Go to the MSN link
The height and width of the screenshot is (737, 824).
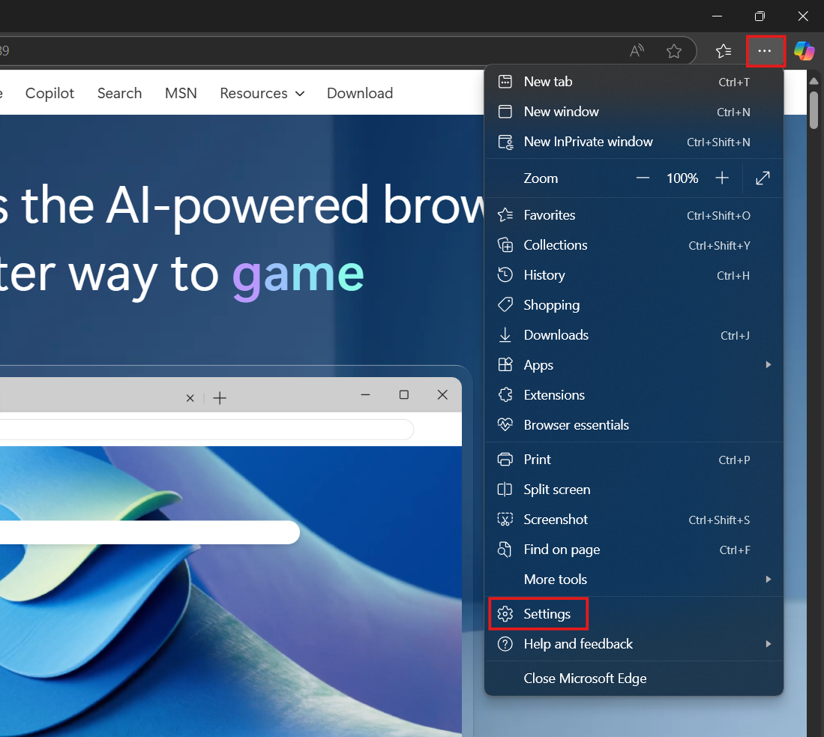181,93
